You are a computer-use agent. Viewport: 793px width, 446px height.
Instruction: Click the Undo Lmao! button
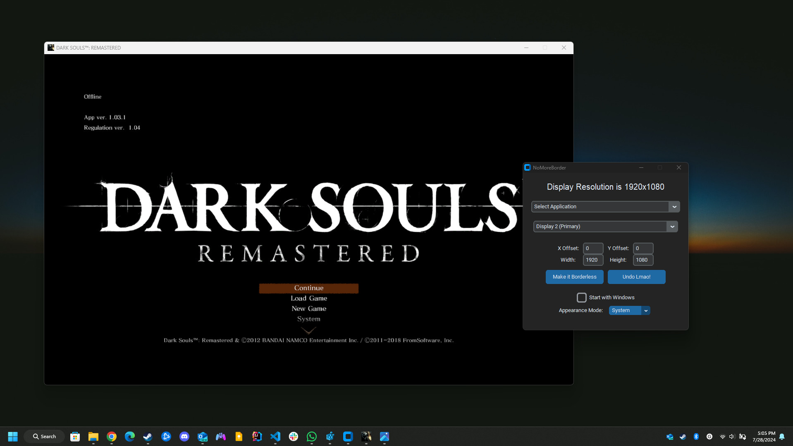636,277
